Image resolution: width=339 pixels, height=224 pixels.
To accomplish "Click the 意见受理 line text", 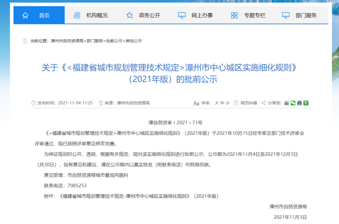I will pos(86,175).
